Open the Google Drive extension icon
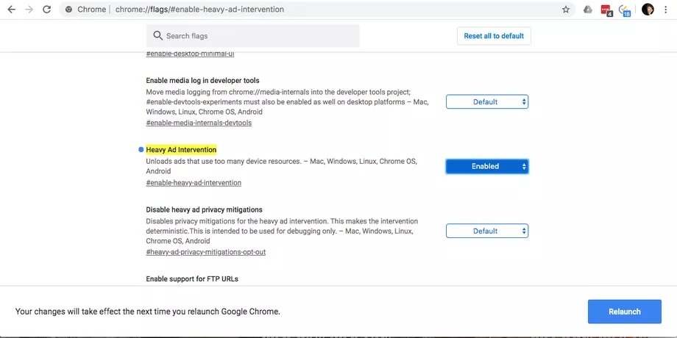Screen dimensions: 677x338 [x=587, y=10]
